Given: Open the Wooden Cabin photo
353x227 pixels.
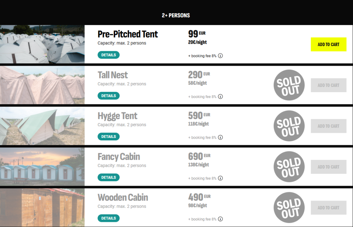Looking at the screenshot, I should (x=42, y=207).
